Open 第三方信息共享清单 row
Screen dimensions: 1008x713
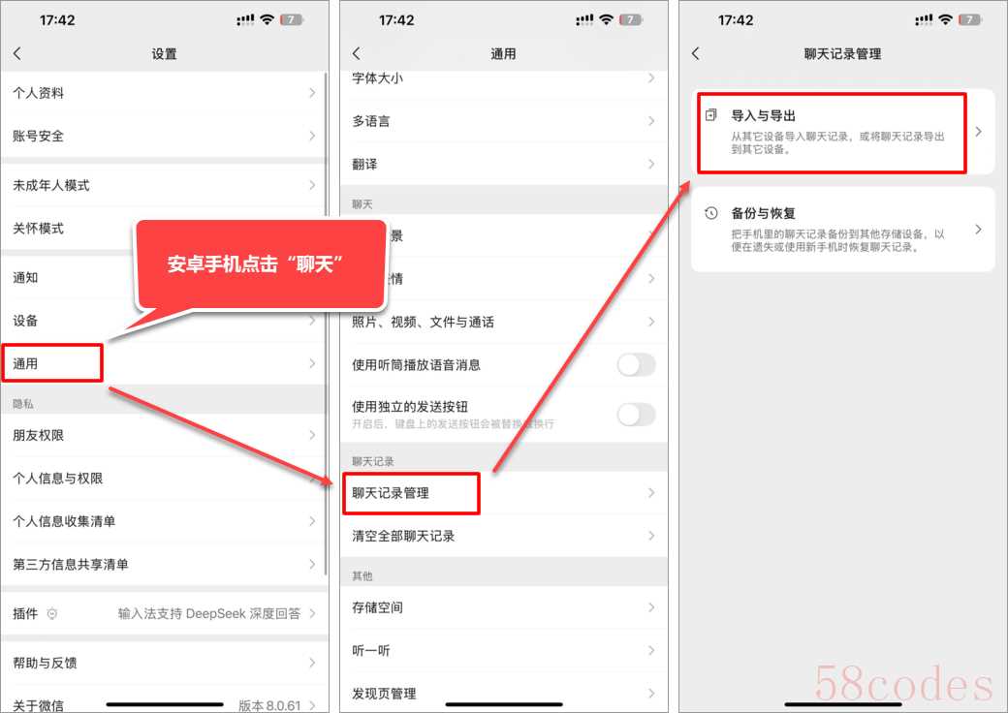(164, 564)
